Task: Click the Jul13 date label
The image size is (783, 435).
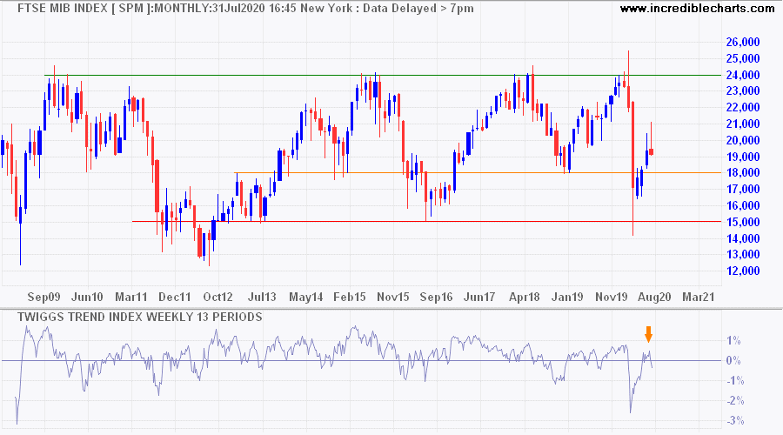Action: [x=262, y=298]
